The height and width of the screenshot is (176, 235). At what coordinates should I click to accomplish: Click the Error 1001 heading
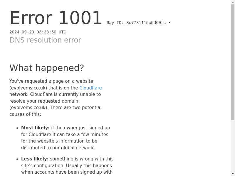tap(56, 18)
